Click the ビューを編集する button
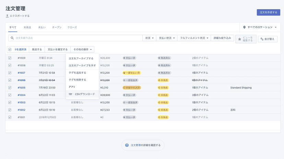 click(246, 39)
